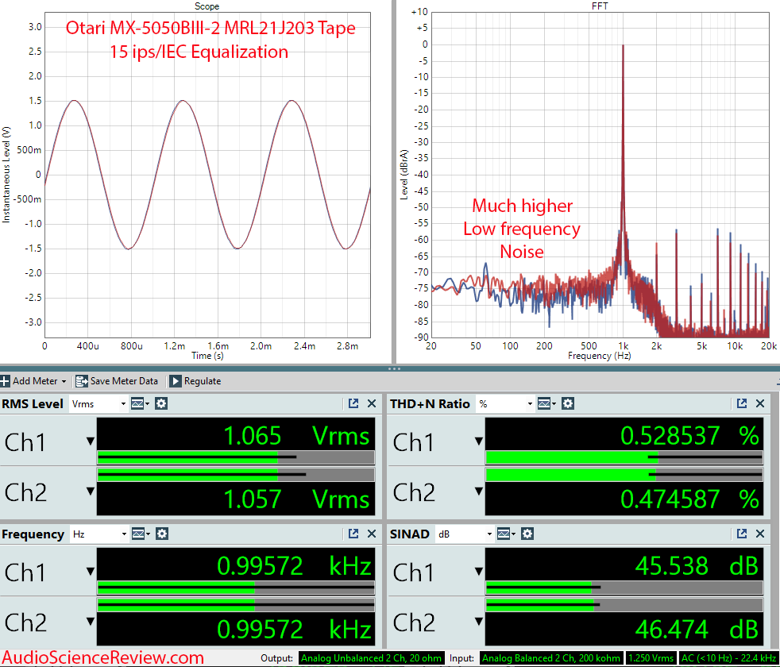Click the Scope graph title

pyautogui.click(x=207, y=6)
